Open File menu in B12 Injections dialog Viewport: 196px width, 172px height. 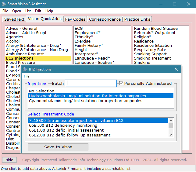click(x=27, y=76)
